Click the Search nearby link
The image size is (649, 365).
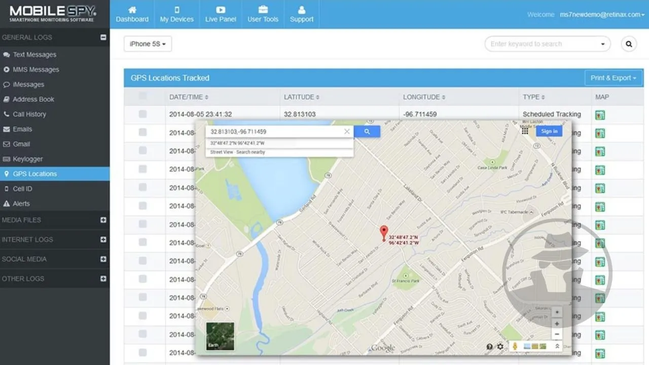tap(250, 152)
